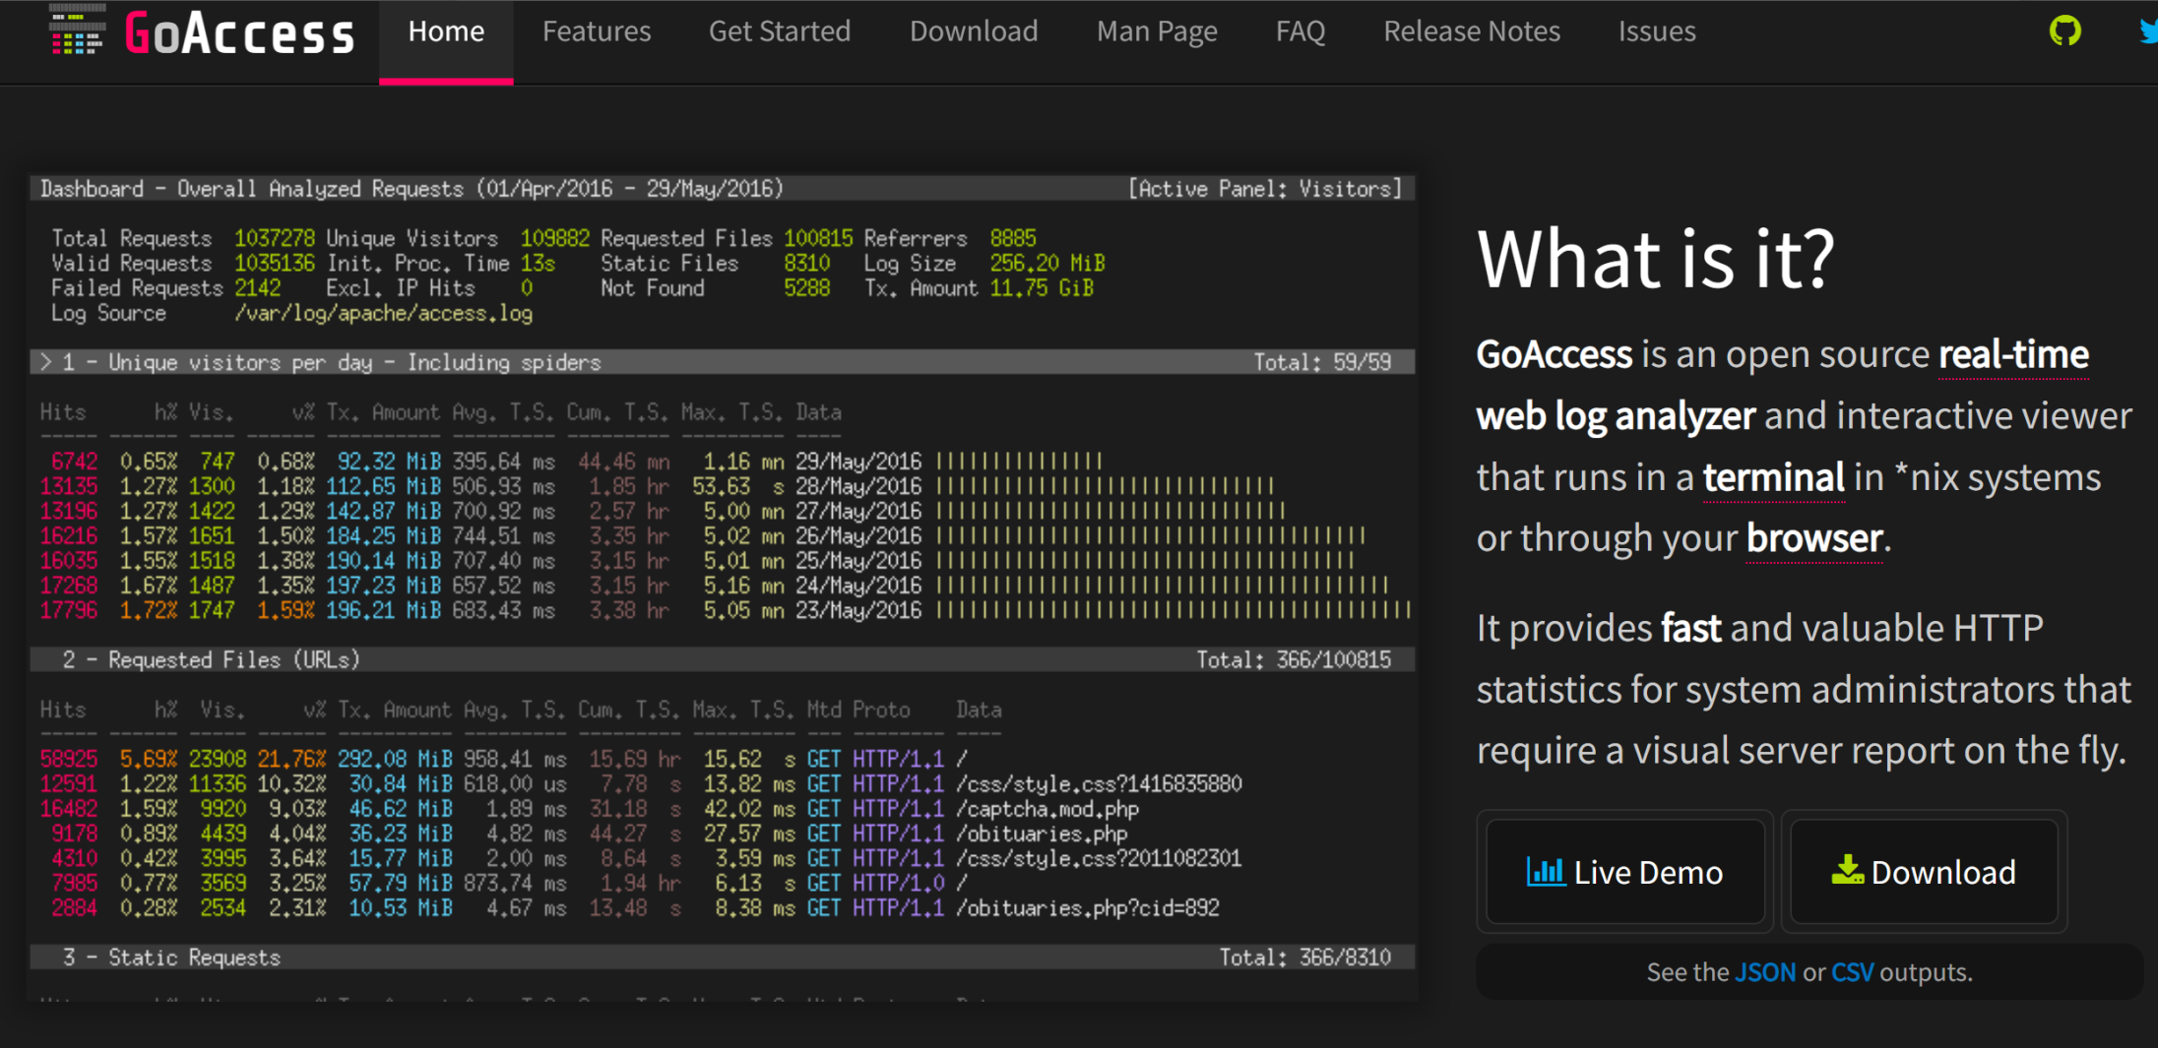Click the 'Total: 366/100815' label
Image resolution: width=2158 pixels, height=1048 pixels.
click(1294, 659)
